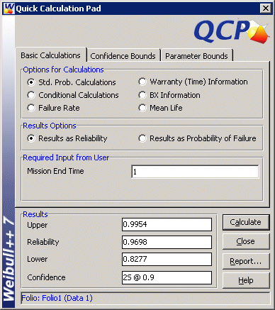
Task: Close the Quick Calculation Pad window
Action: pos(266,9)
